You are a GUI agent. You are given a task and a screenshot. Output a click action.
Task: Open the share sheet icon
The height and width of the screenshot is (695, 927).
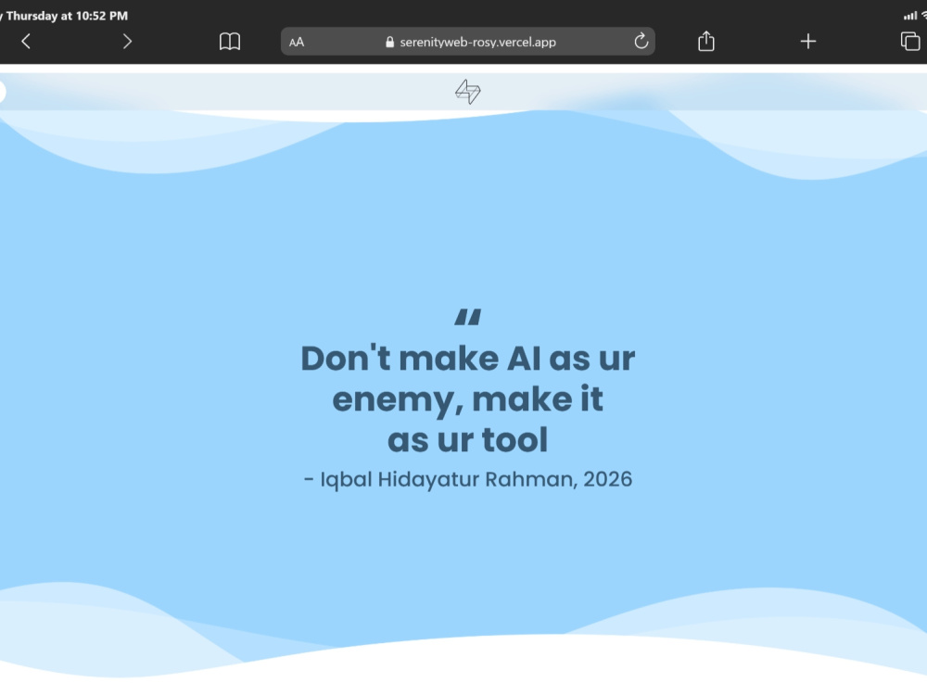click(x=705, y=42)
